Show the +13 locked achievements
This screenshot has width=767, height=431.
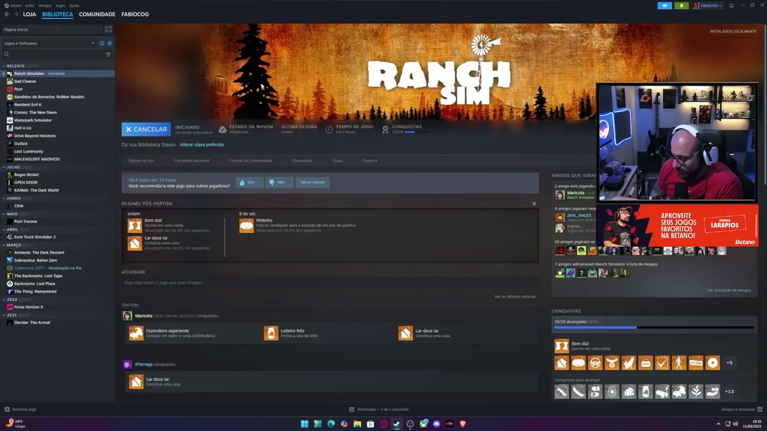pos(729,391)
